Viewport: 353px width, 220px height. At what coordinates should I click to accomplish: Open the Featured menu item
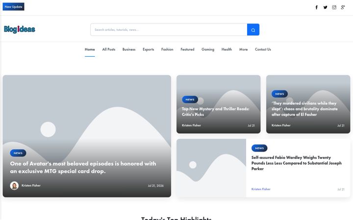[x=187, y=49]
